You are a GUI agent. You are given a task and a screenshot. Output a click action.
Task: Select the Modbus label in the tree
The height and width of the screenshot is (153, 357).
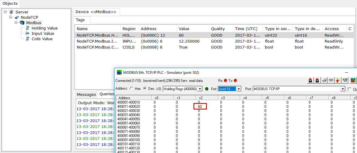click(x=34, y=23)
